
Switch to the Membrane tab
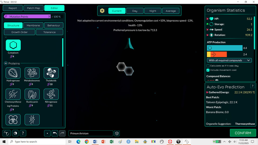33,25
